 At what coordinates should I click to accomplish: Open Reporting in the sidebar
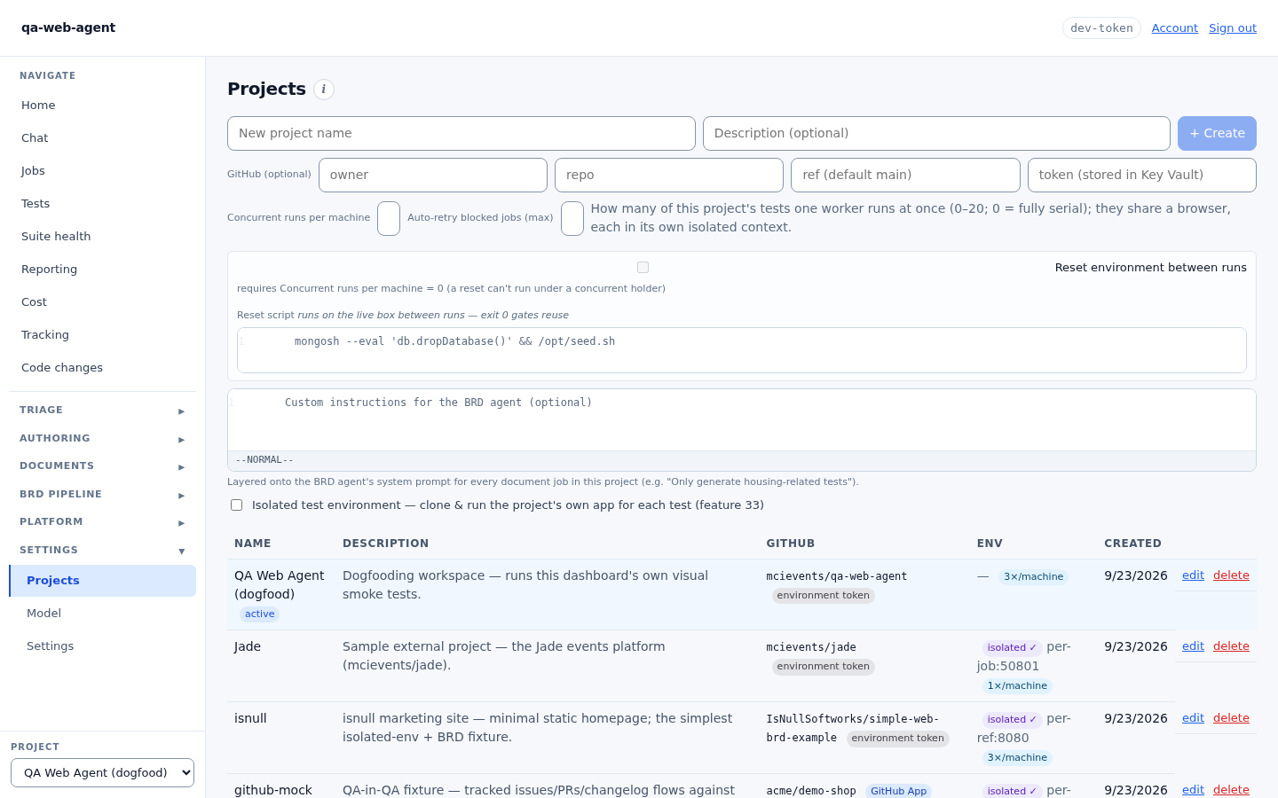point(103,270)
